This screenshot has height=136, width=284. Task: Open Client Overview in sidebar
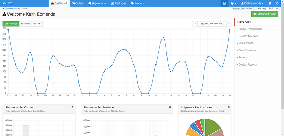247,50
